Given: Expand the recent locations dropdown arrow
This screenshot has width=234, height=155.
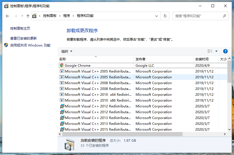Looking at the screenshot, I should [x=22, y=16].
